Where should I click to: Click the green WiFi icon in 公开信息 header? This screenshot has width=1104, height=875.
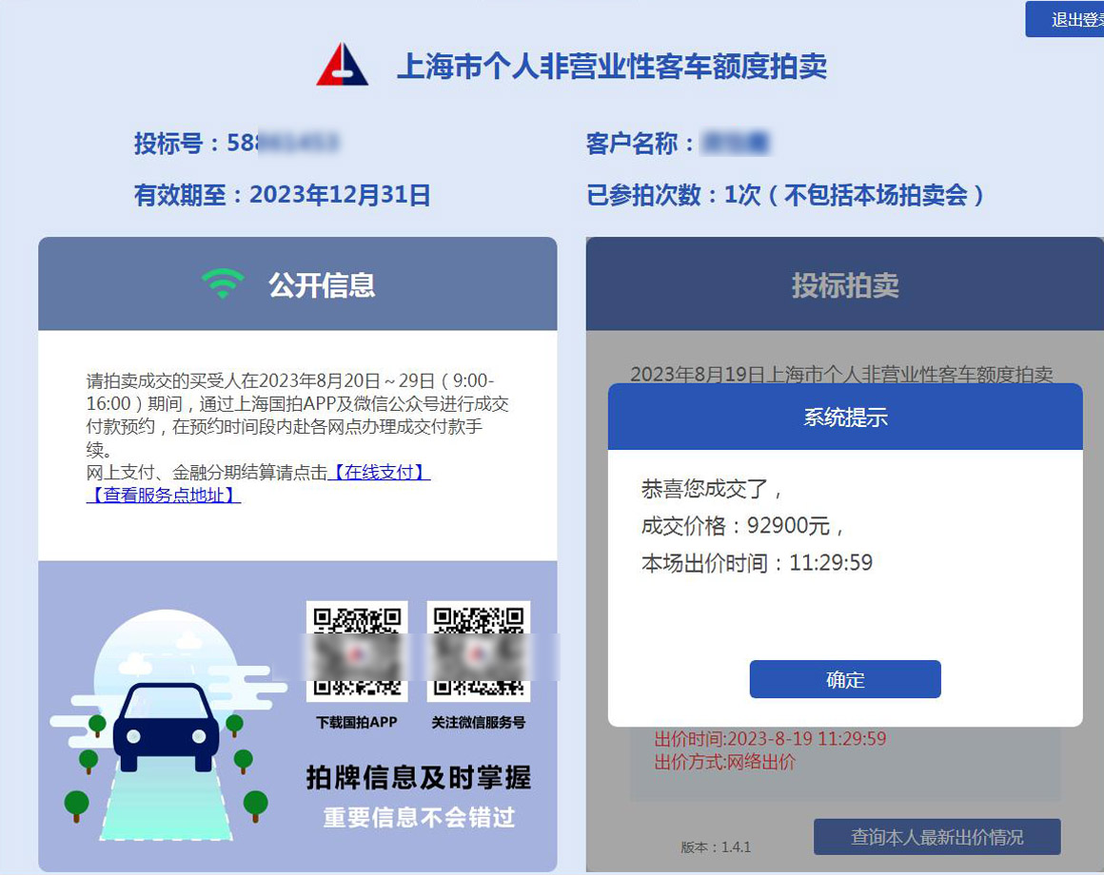coord(223,282)
